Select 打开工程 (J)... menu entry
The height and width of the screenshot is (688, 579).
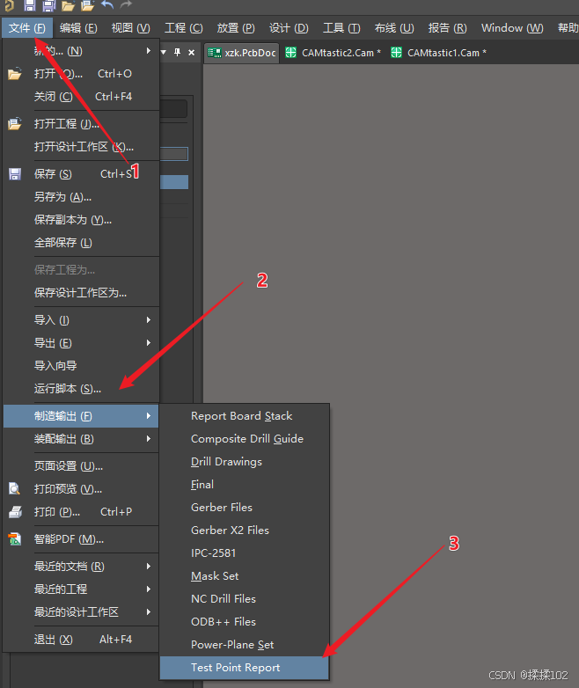pyautogui.click(x=81, y=124)
